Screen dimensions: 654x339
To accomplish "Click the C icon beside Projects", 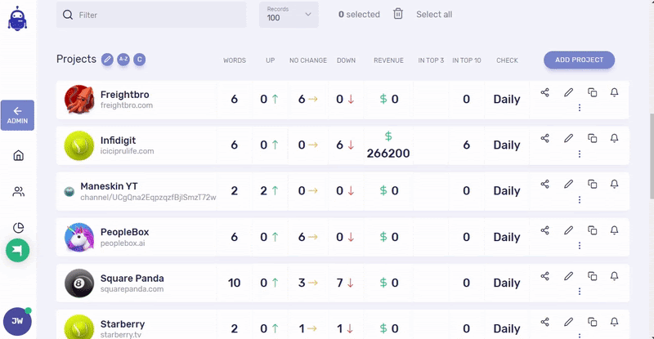I will 139,59.
